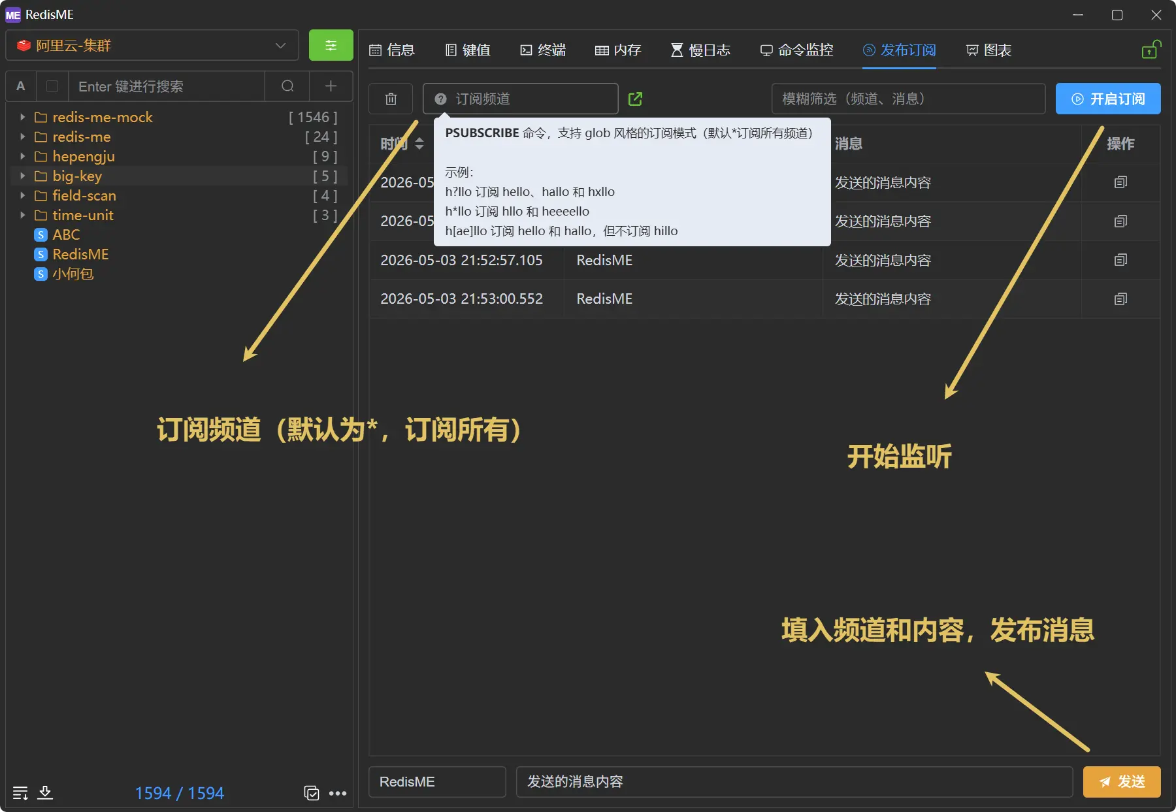Click the list sort icon in footer

click(20, 793)
